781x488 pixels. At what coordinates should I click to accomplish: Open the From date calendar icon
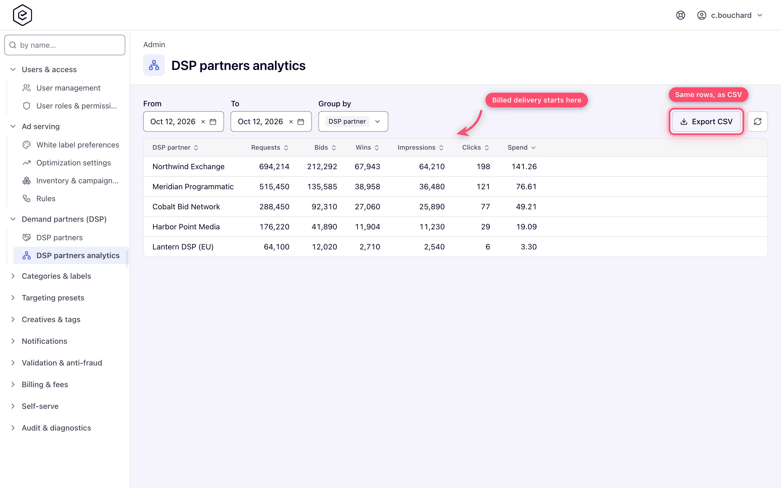213,122
